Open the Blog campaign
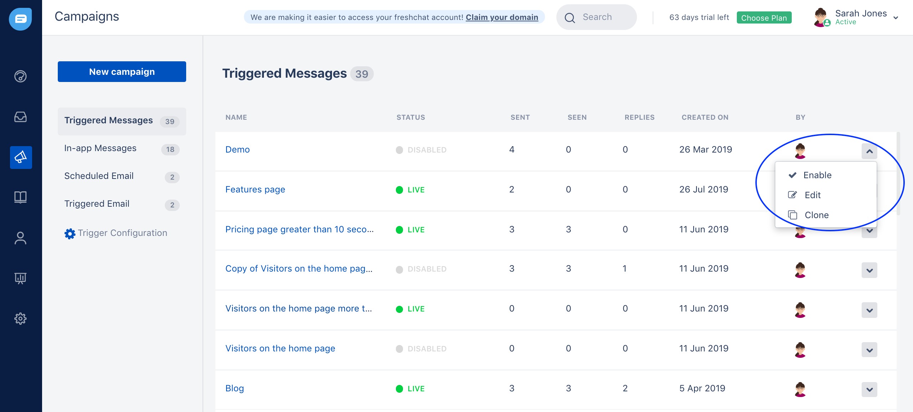The height and width of the screenshot is (412, 913). tap(235, 388)
